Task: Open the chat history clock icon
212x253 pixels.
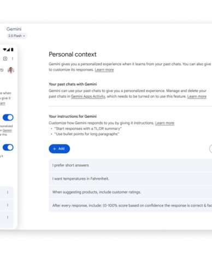Action: 2,70
